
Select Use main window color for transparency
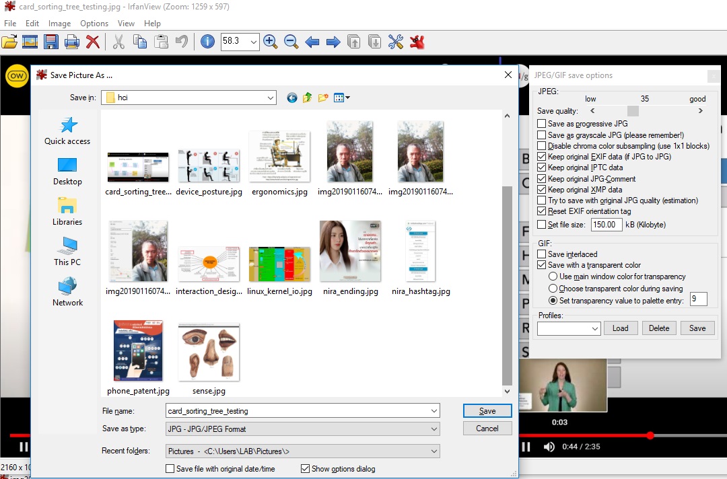tap(553, 277)
